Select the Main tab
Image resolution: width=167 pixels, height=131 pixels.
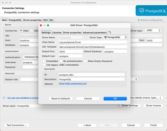click(x=5, y=20)
